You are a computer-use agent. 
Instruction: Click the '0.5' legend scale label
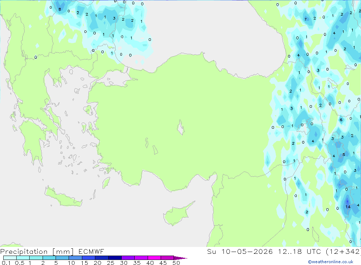(x=19, y=263)
